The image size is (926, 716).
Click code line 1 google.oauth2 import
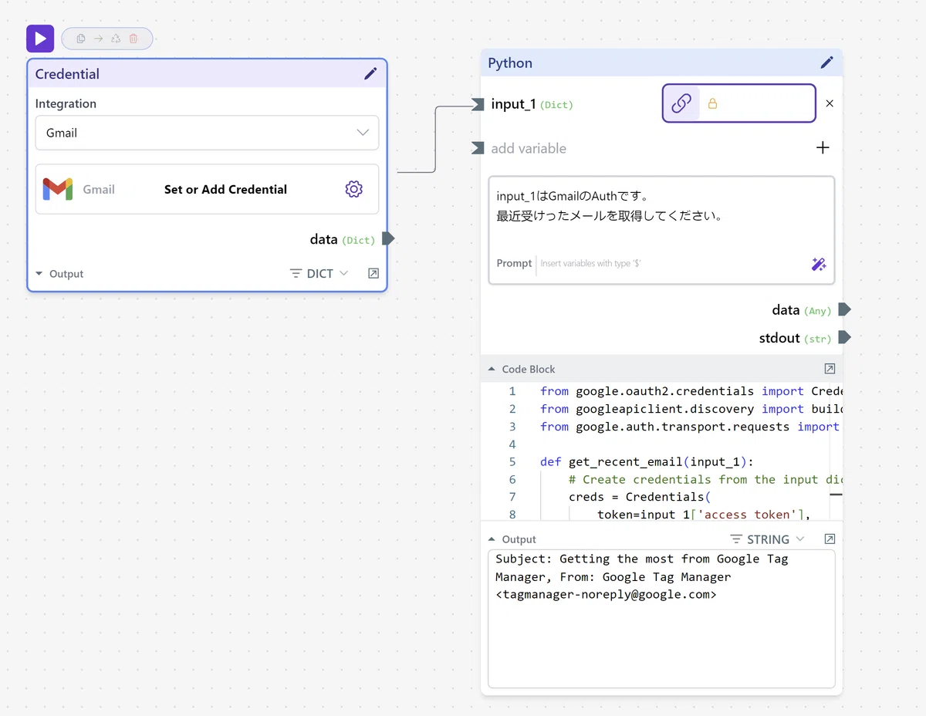pos(690,391)
